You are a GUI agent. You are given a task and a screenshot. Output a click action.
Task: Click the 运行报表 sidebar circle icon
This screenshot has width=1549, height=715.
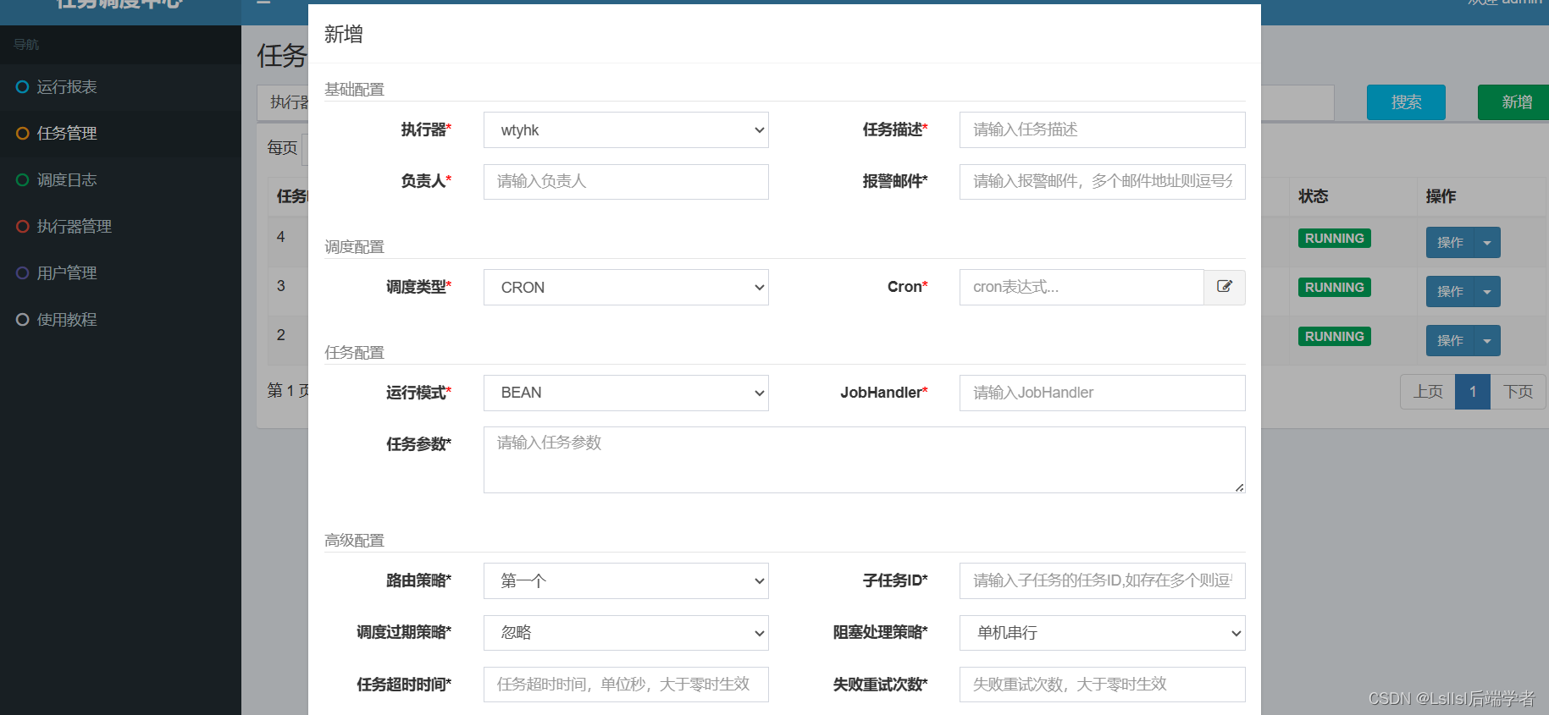click(23, 87)
